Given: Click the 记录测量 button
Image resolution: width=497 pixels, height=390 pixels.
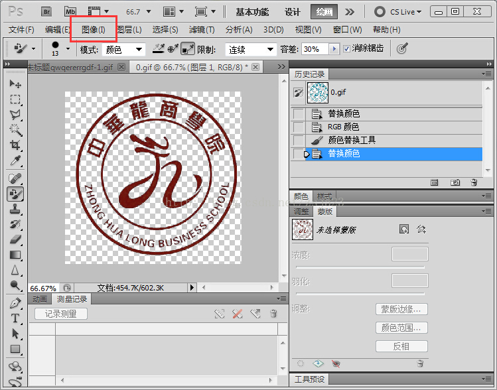Looking at the screenshot, I should pos(61,314).
